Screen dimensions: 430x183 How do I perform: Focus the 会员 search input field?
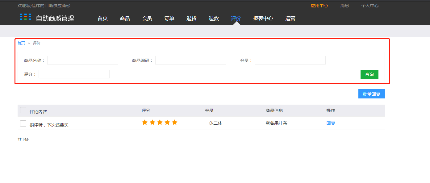click(x=290, y=60)
